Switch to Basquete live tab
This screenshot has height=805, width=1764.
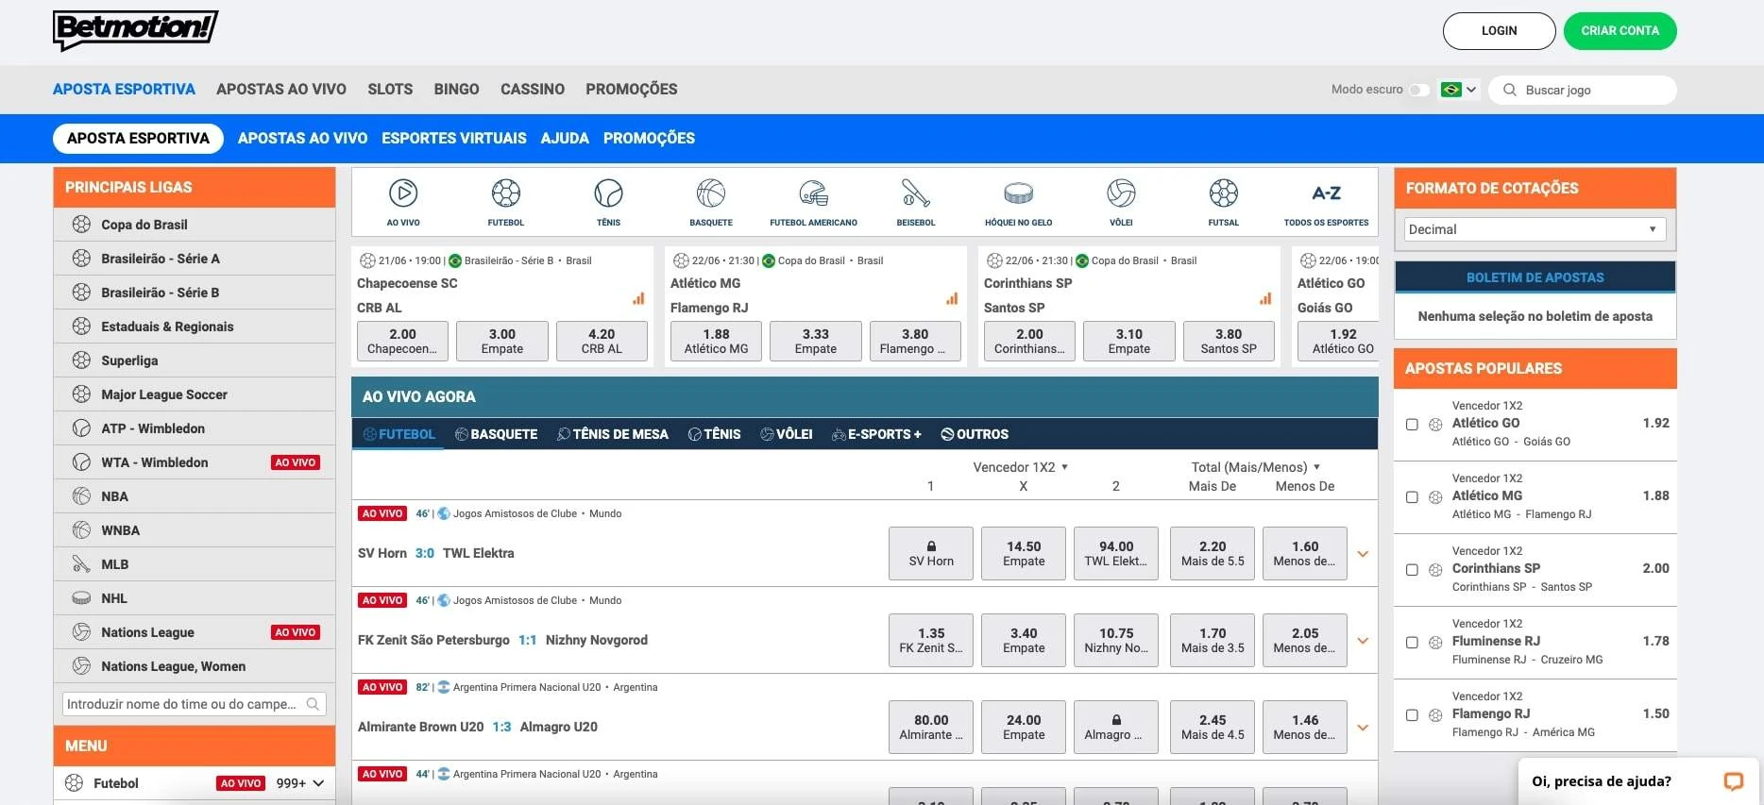(x=496, y=434)
